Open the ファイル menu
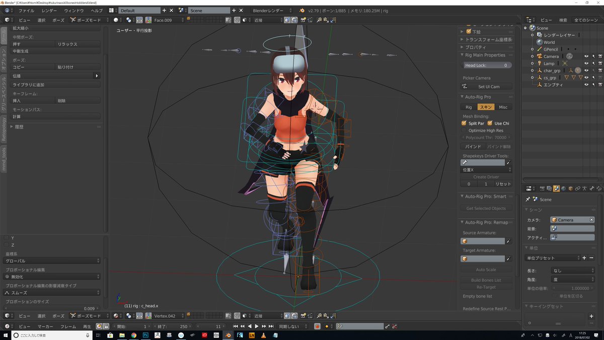Viewport: 604px width, 340px height. tap(26, 10)
